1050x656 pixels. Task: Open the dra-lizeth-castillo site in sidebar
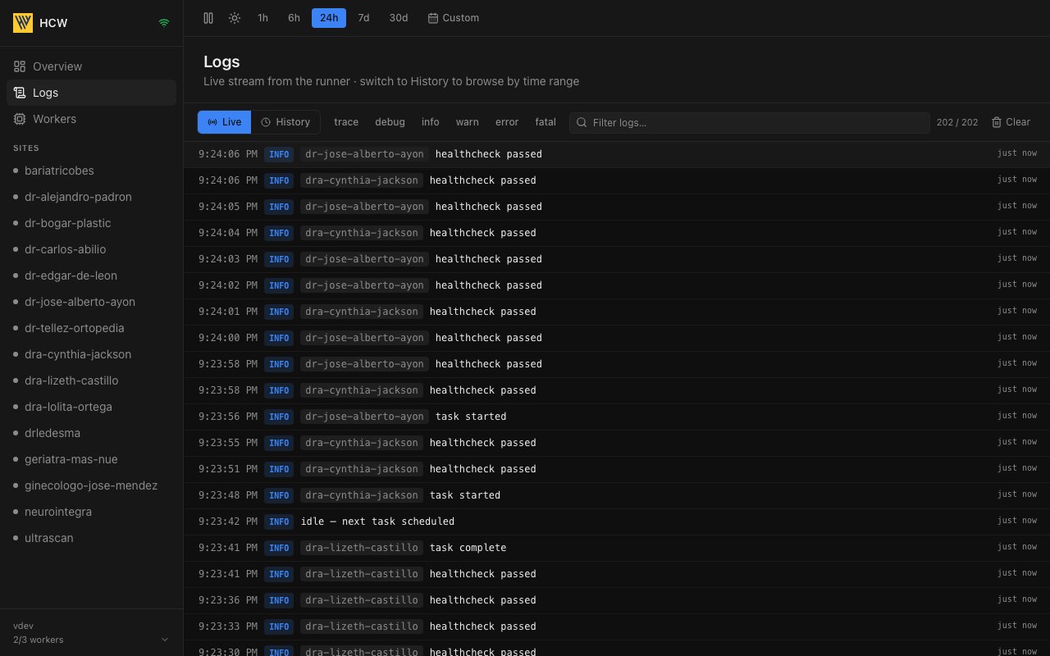pos(91,380)
